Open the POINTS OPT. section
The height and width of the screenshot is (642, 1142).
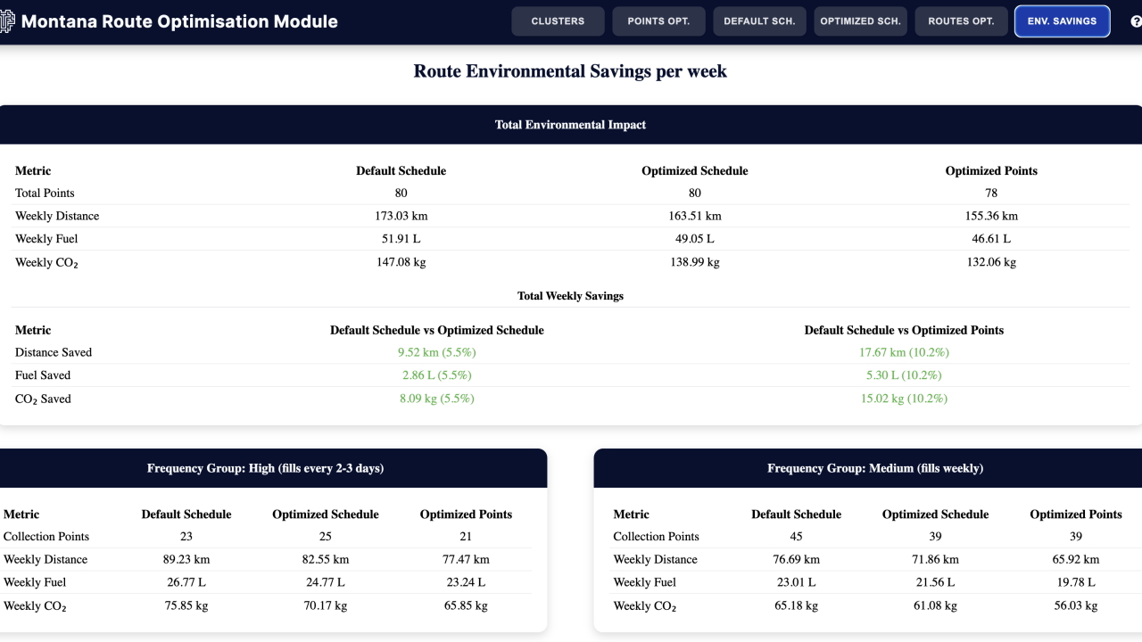(x=658, y=21)
